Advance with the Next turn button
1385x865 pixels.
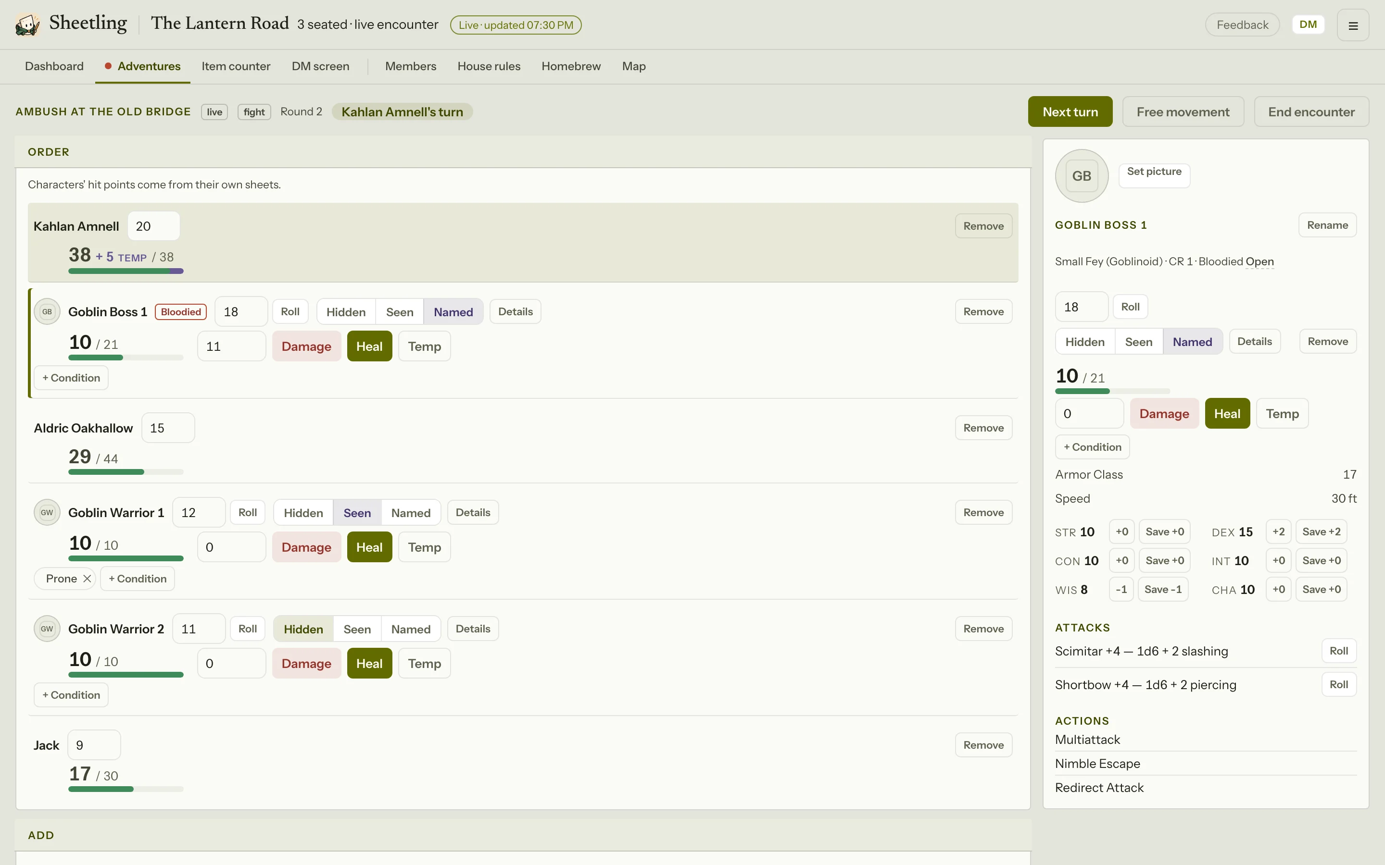coord(1070,111)
